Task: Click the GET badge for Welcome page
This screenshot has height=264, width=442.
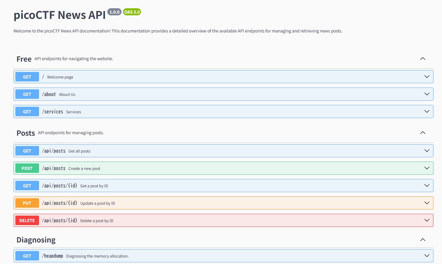Action: point(27,77)
